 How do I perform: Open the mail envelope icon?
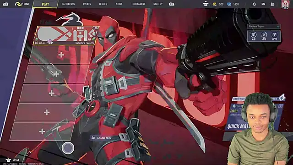(x=263, y=4)
